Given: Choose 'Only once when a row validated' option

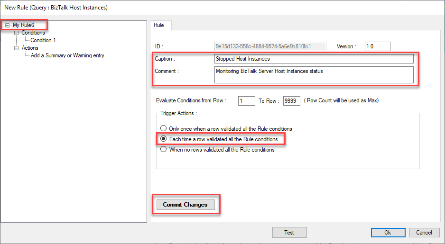Looking at the screenshot, I should coord(164,129).
